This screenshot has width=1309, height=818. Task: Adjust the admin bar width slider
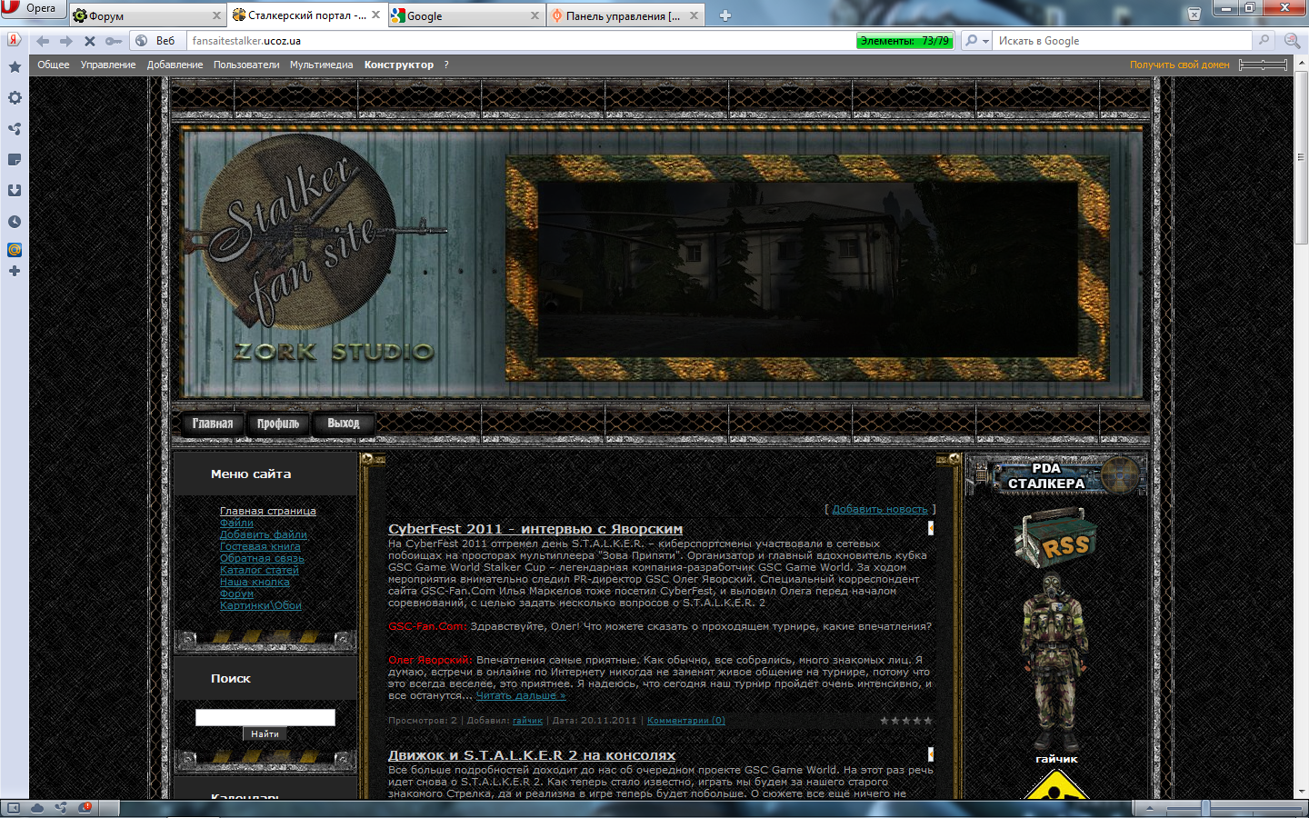click(x=1263, y=65)
